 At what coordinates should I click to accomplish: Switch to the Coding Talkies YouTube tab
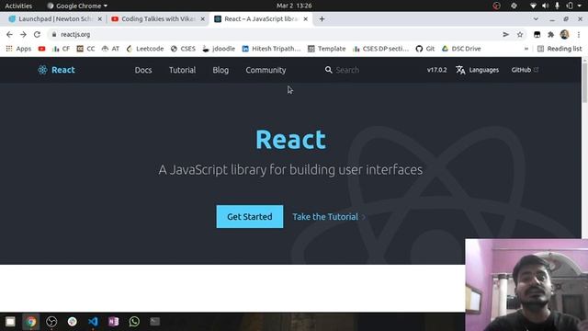pyautogui.click(x=158, y=18)
